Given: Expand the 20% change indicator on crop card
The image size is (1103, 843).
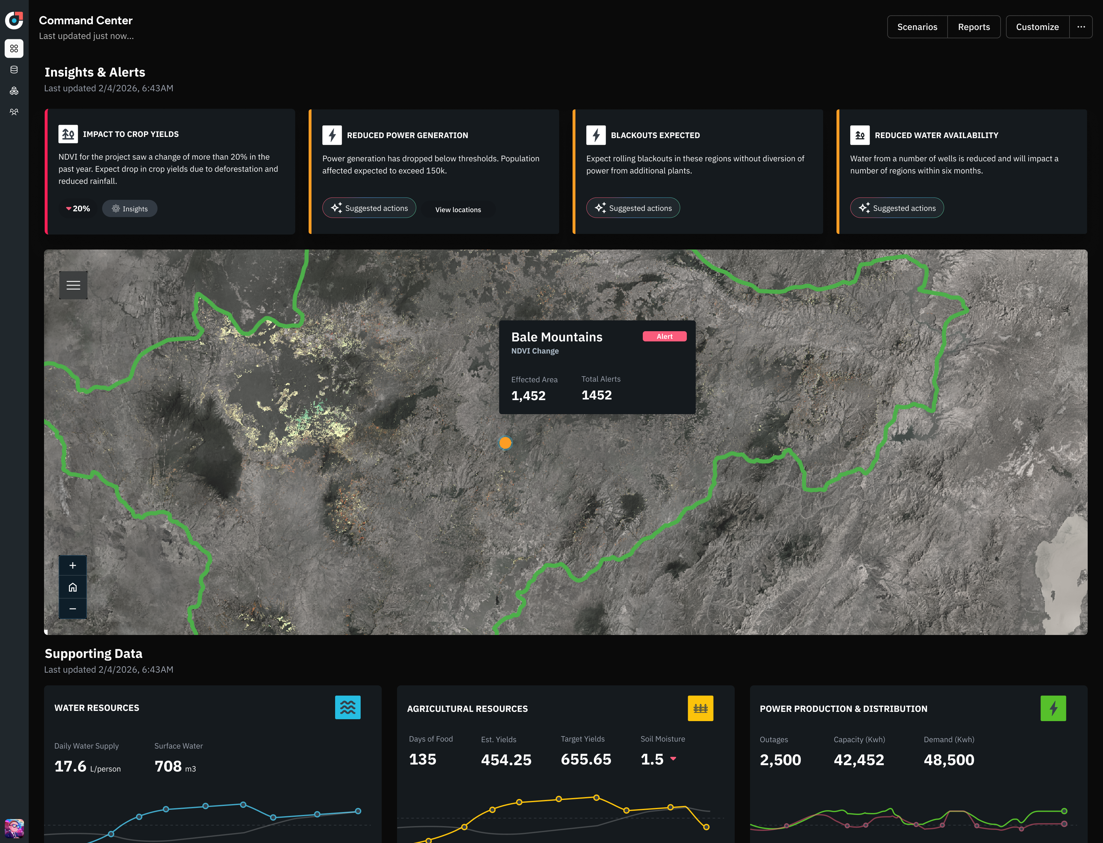Looking at the screenshot, I should 78,208.
